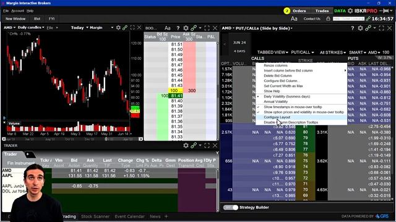Click link icon beside the clock

(x=368, y=18)
